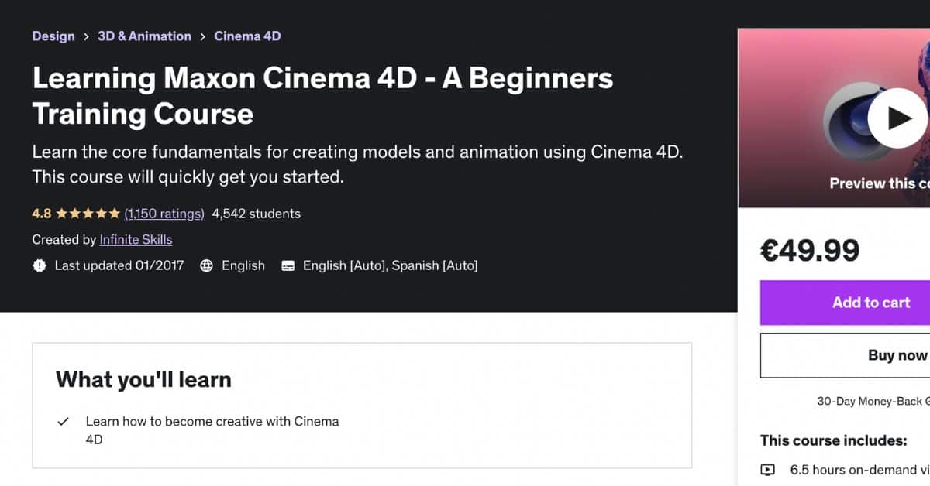The height and width of the screenshot is (486, 930).
Task: Click the What you'll learn section
Action: (143, 379)
